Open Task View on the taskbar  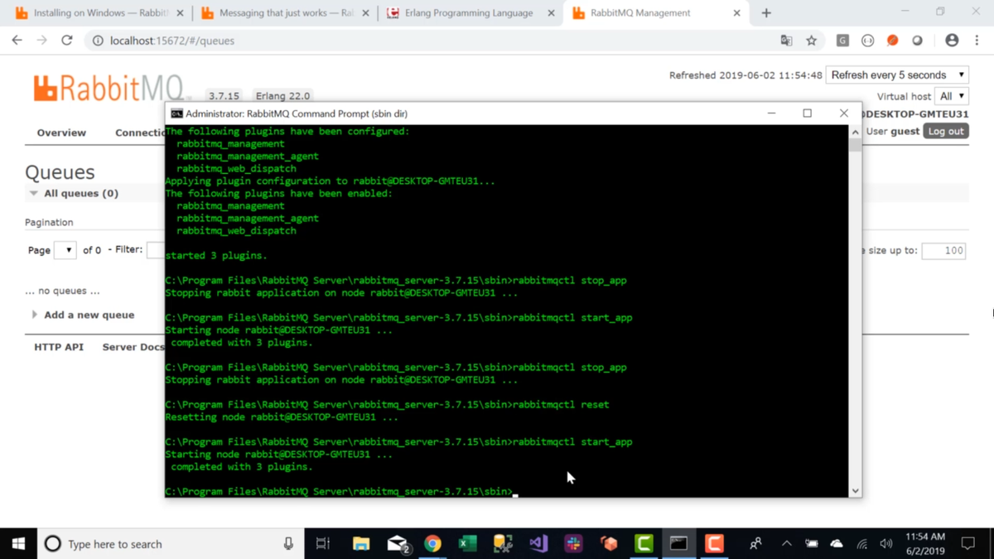[323, 544]
